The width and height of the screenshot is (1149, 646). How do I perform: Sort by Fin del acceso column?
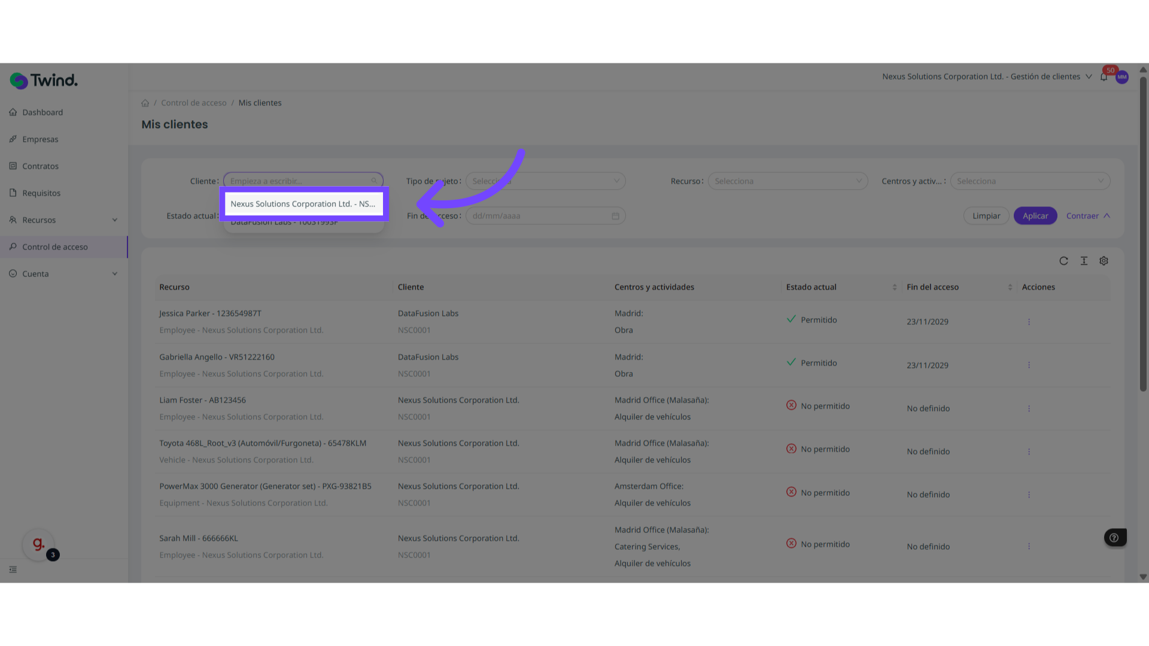(x=1010, y=287)
